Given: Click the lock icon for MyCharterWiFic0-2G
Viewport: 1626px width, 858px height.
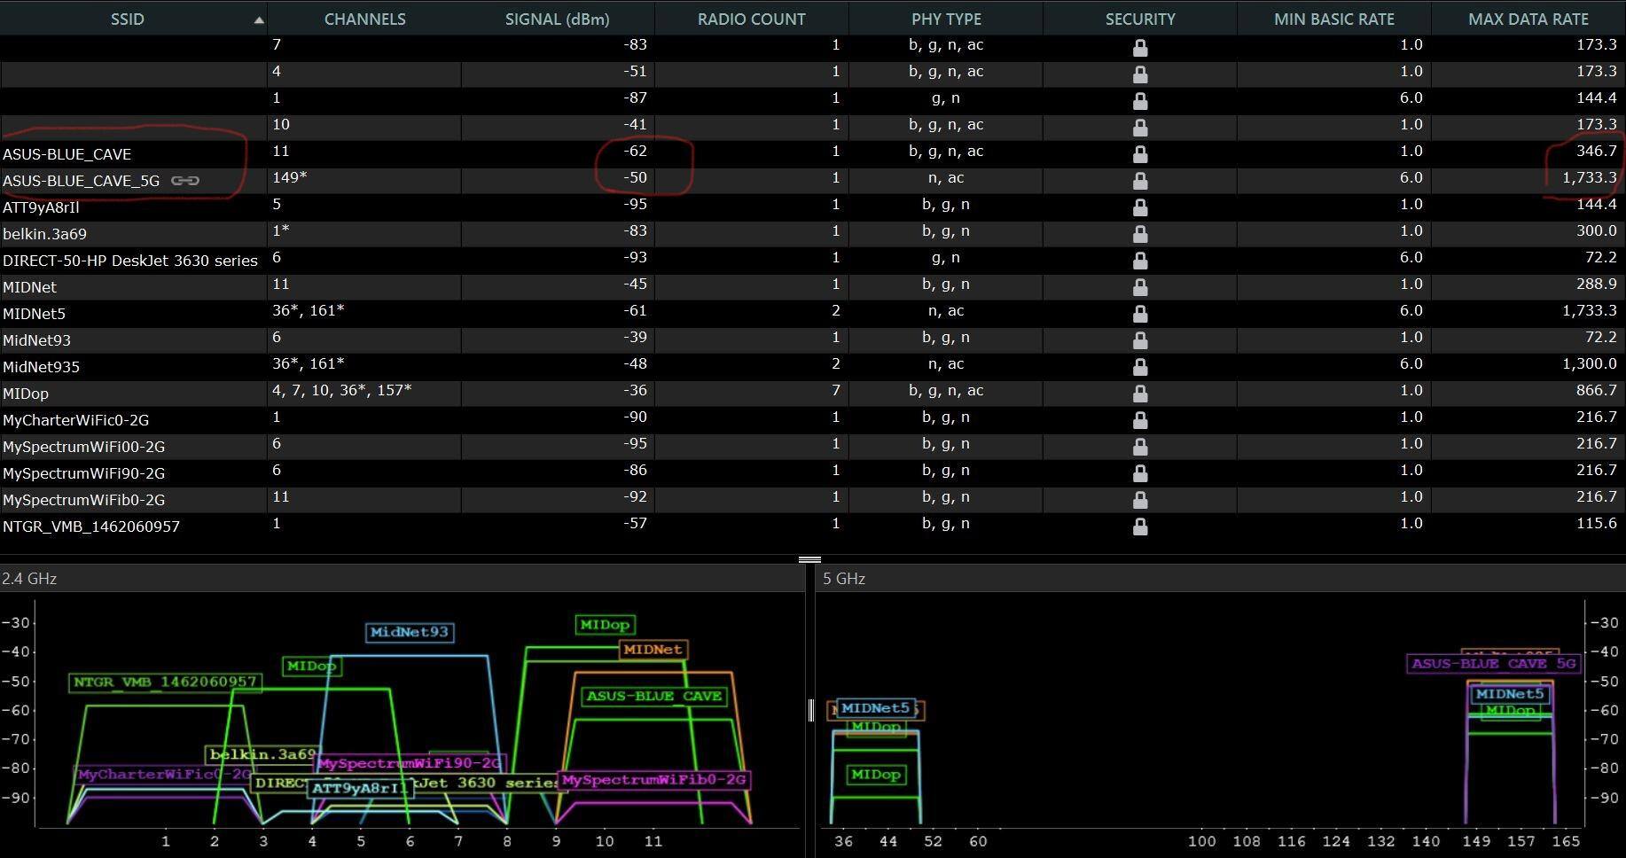Looking at the screenshot, I should (1140, 420).
